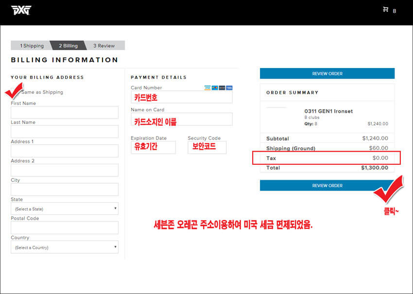413x294 pixels.
Task: Click the Security Code field
Action: (207, 147)
